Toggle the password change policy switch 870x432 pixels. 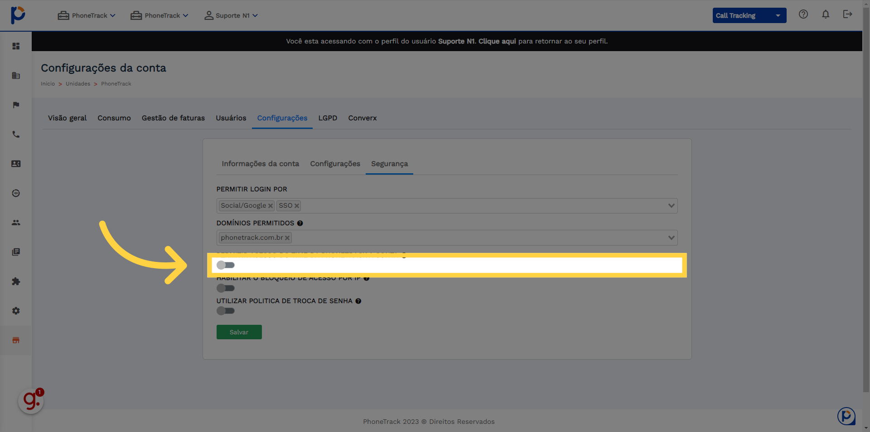[x=226, y=311]
